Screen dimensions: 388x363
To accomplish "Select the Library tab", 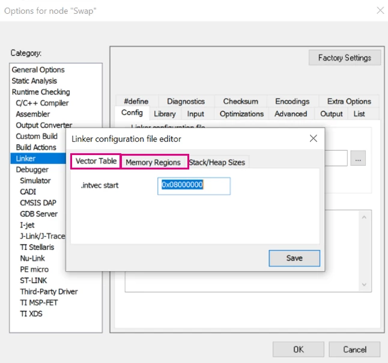I will (x=165, y=114).
